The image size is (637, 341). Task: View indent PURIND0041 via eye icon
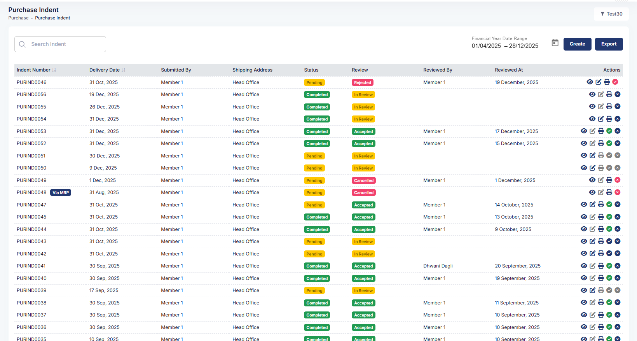coord(584,266)
